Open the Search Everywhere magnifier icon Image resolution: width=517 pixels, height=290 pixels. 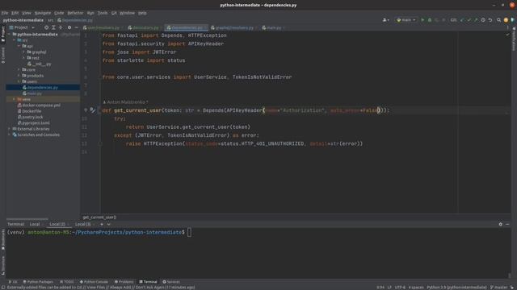click(x=498, y=20)
